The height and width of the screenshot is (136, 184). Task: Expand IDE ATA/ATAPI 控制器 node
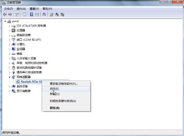pos(10,26)
